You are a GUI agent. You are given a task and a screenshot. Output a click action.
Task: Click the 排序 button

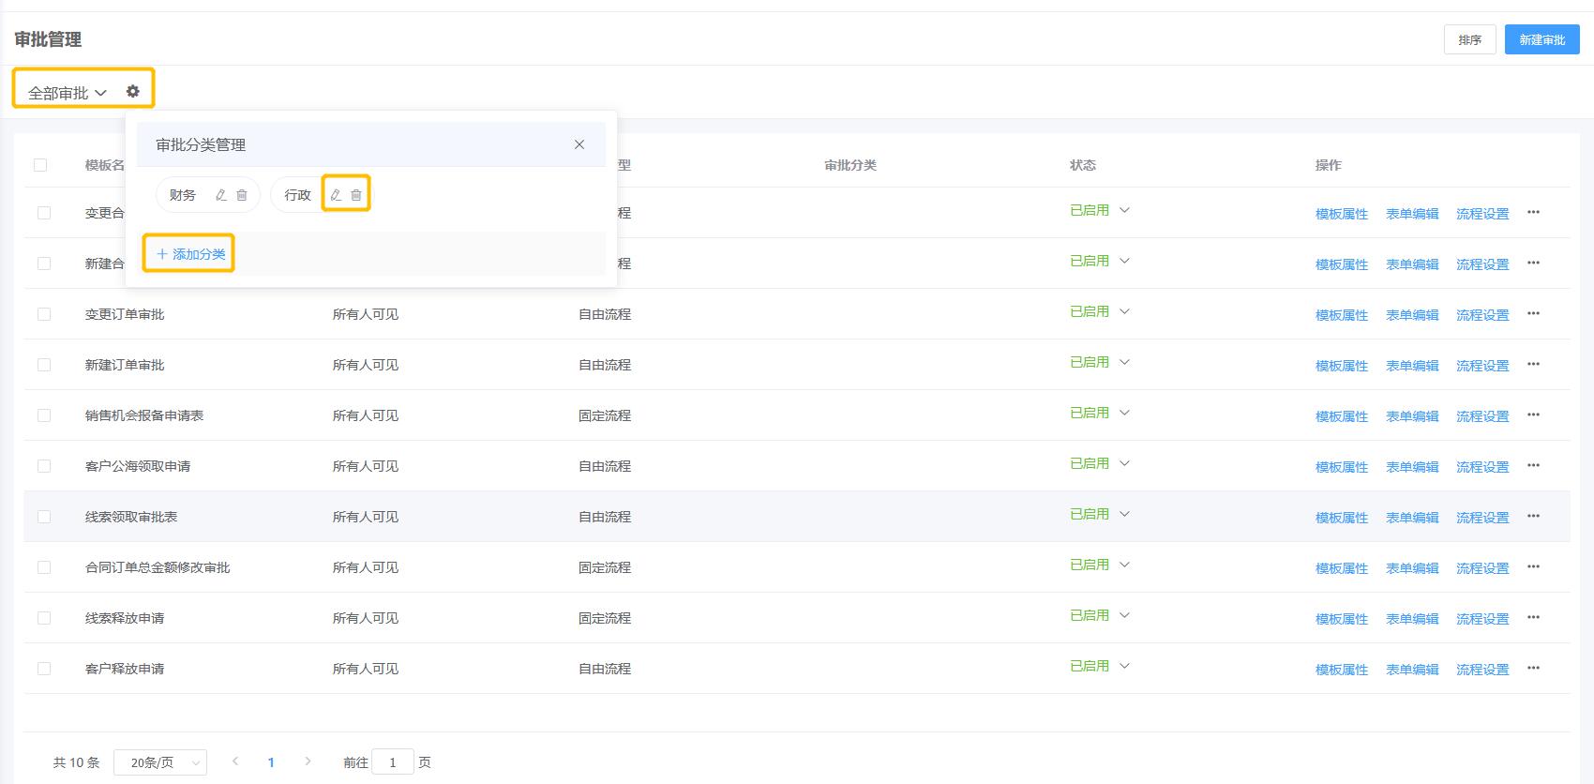(1469, 39)
